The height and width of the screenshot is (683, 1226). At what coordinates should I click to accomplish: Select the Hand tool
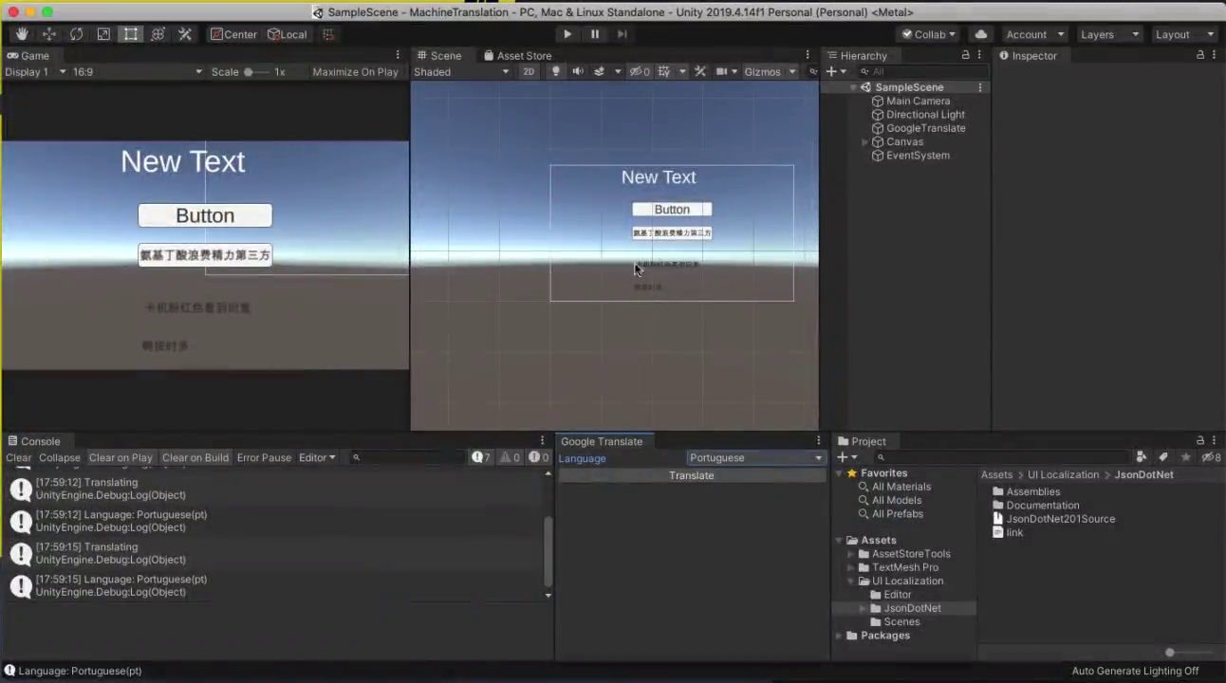click(22, 34)
